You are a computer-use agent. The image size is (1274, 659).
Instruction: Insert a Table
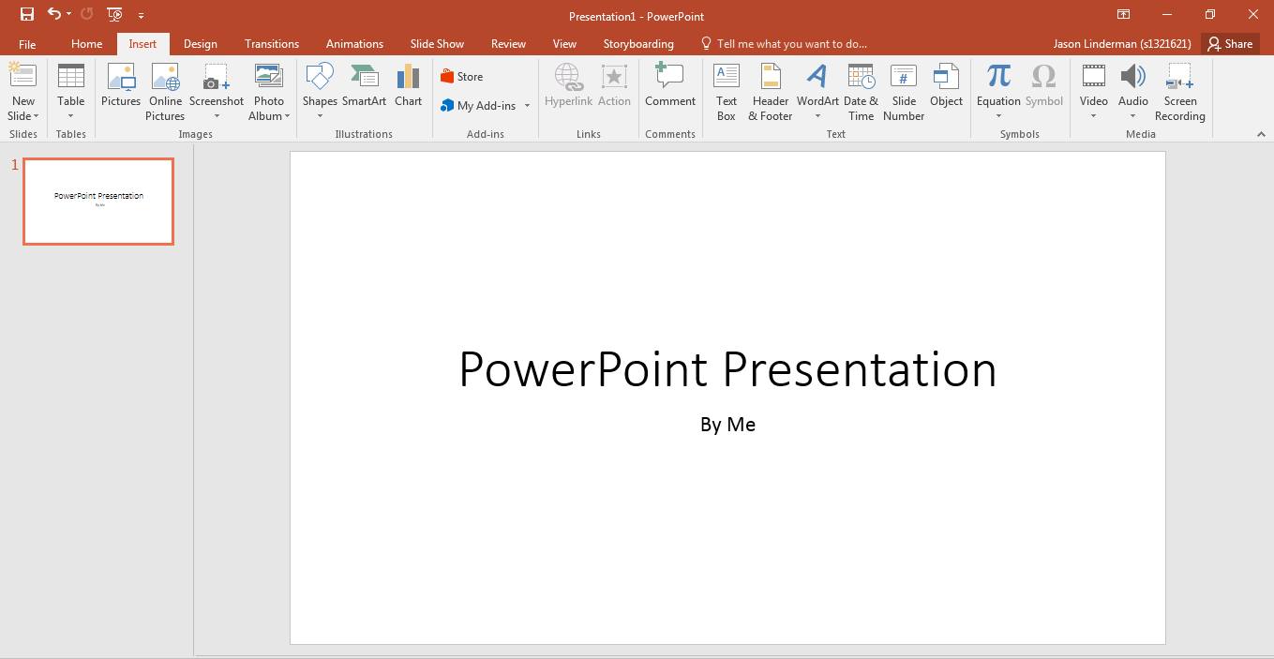70,91
